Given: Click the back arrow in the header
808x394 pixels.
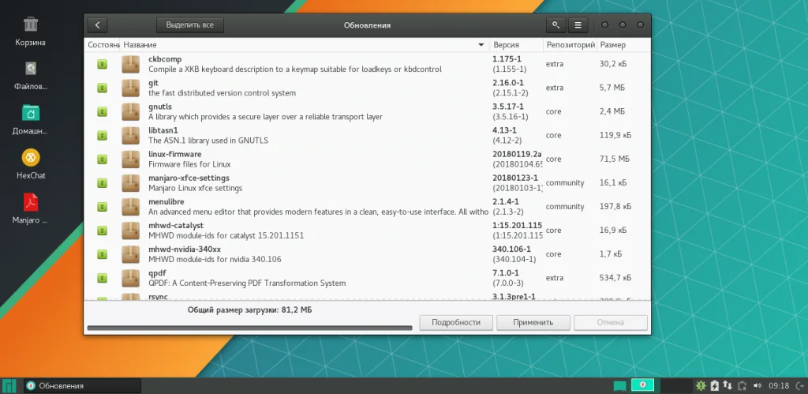Looking at the screenshot, I should point(97,24).
